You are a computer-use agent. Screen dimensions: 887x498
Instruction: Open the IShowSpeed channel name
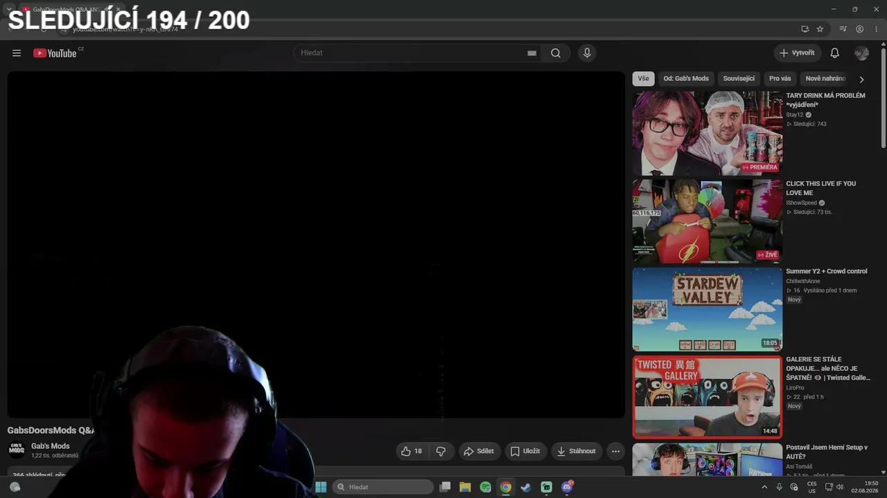pyautogui.click(x=801, y=203)
